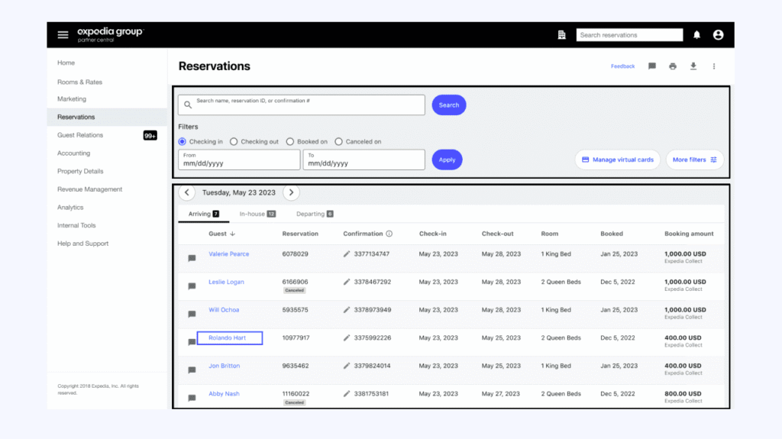The width and height of the screenshot is (782, 439).
Task: Open Rolando Hart guest link
Action: (x=229, y=338)
